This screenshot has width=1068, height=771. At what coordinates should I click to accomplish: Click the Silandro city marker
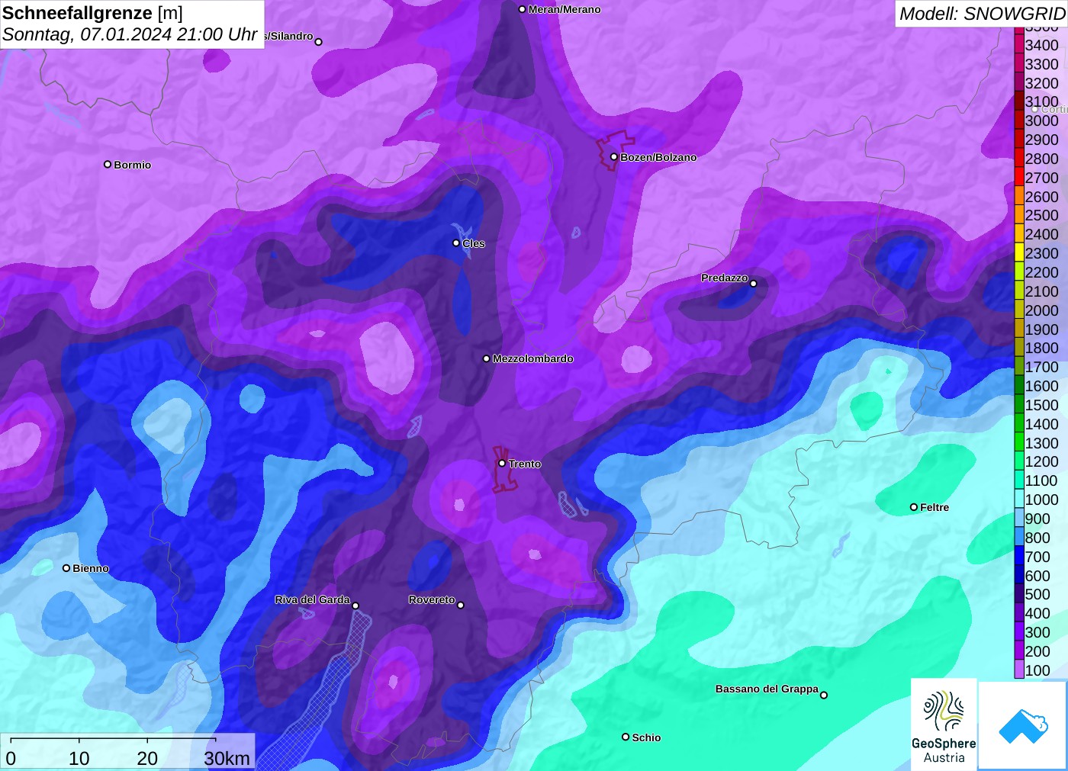[318, 41]
